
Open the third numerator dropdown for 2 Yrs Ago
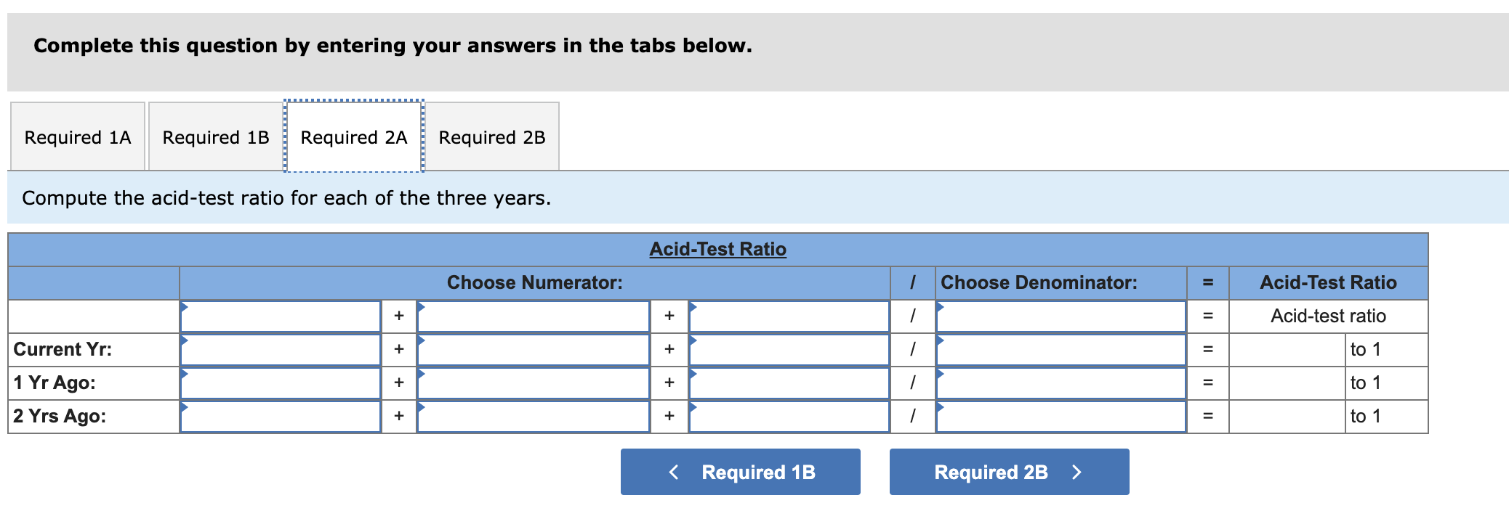[x=789, y=416]
